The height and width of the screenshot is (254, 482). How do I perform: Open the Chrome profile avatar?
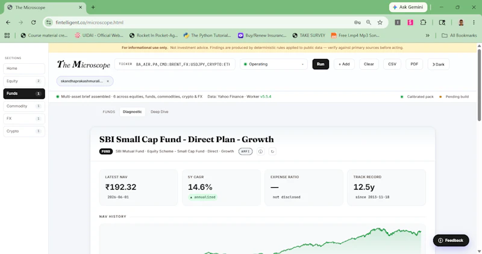(461, 22)
